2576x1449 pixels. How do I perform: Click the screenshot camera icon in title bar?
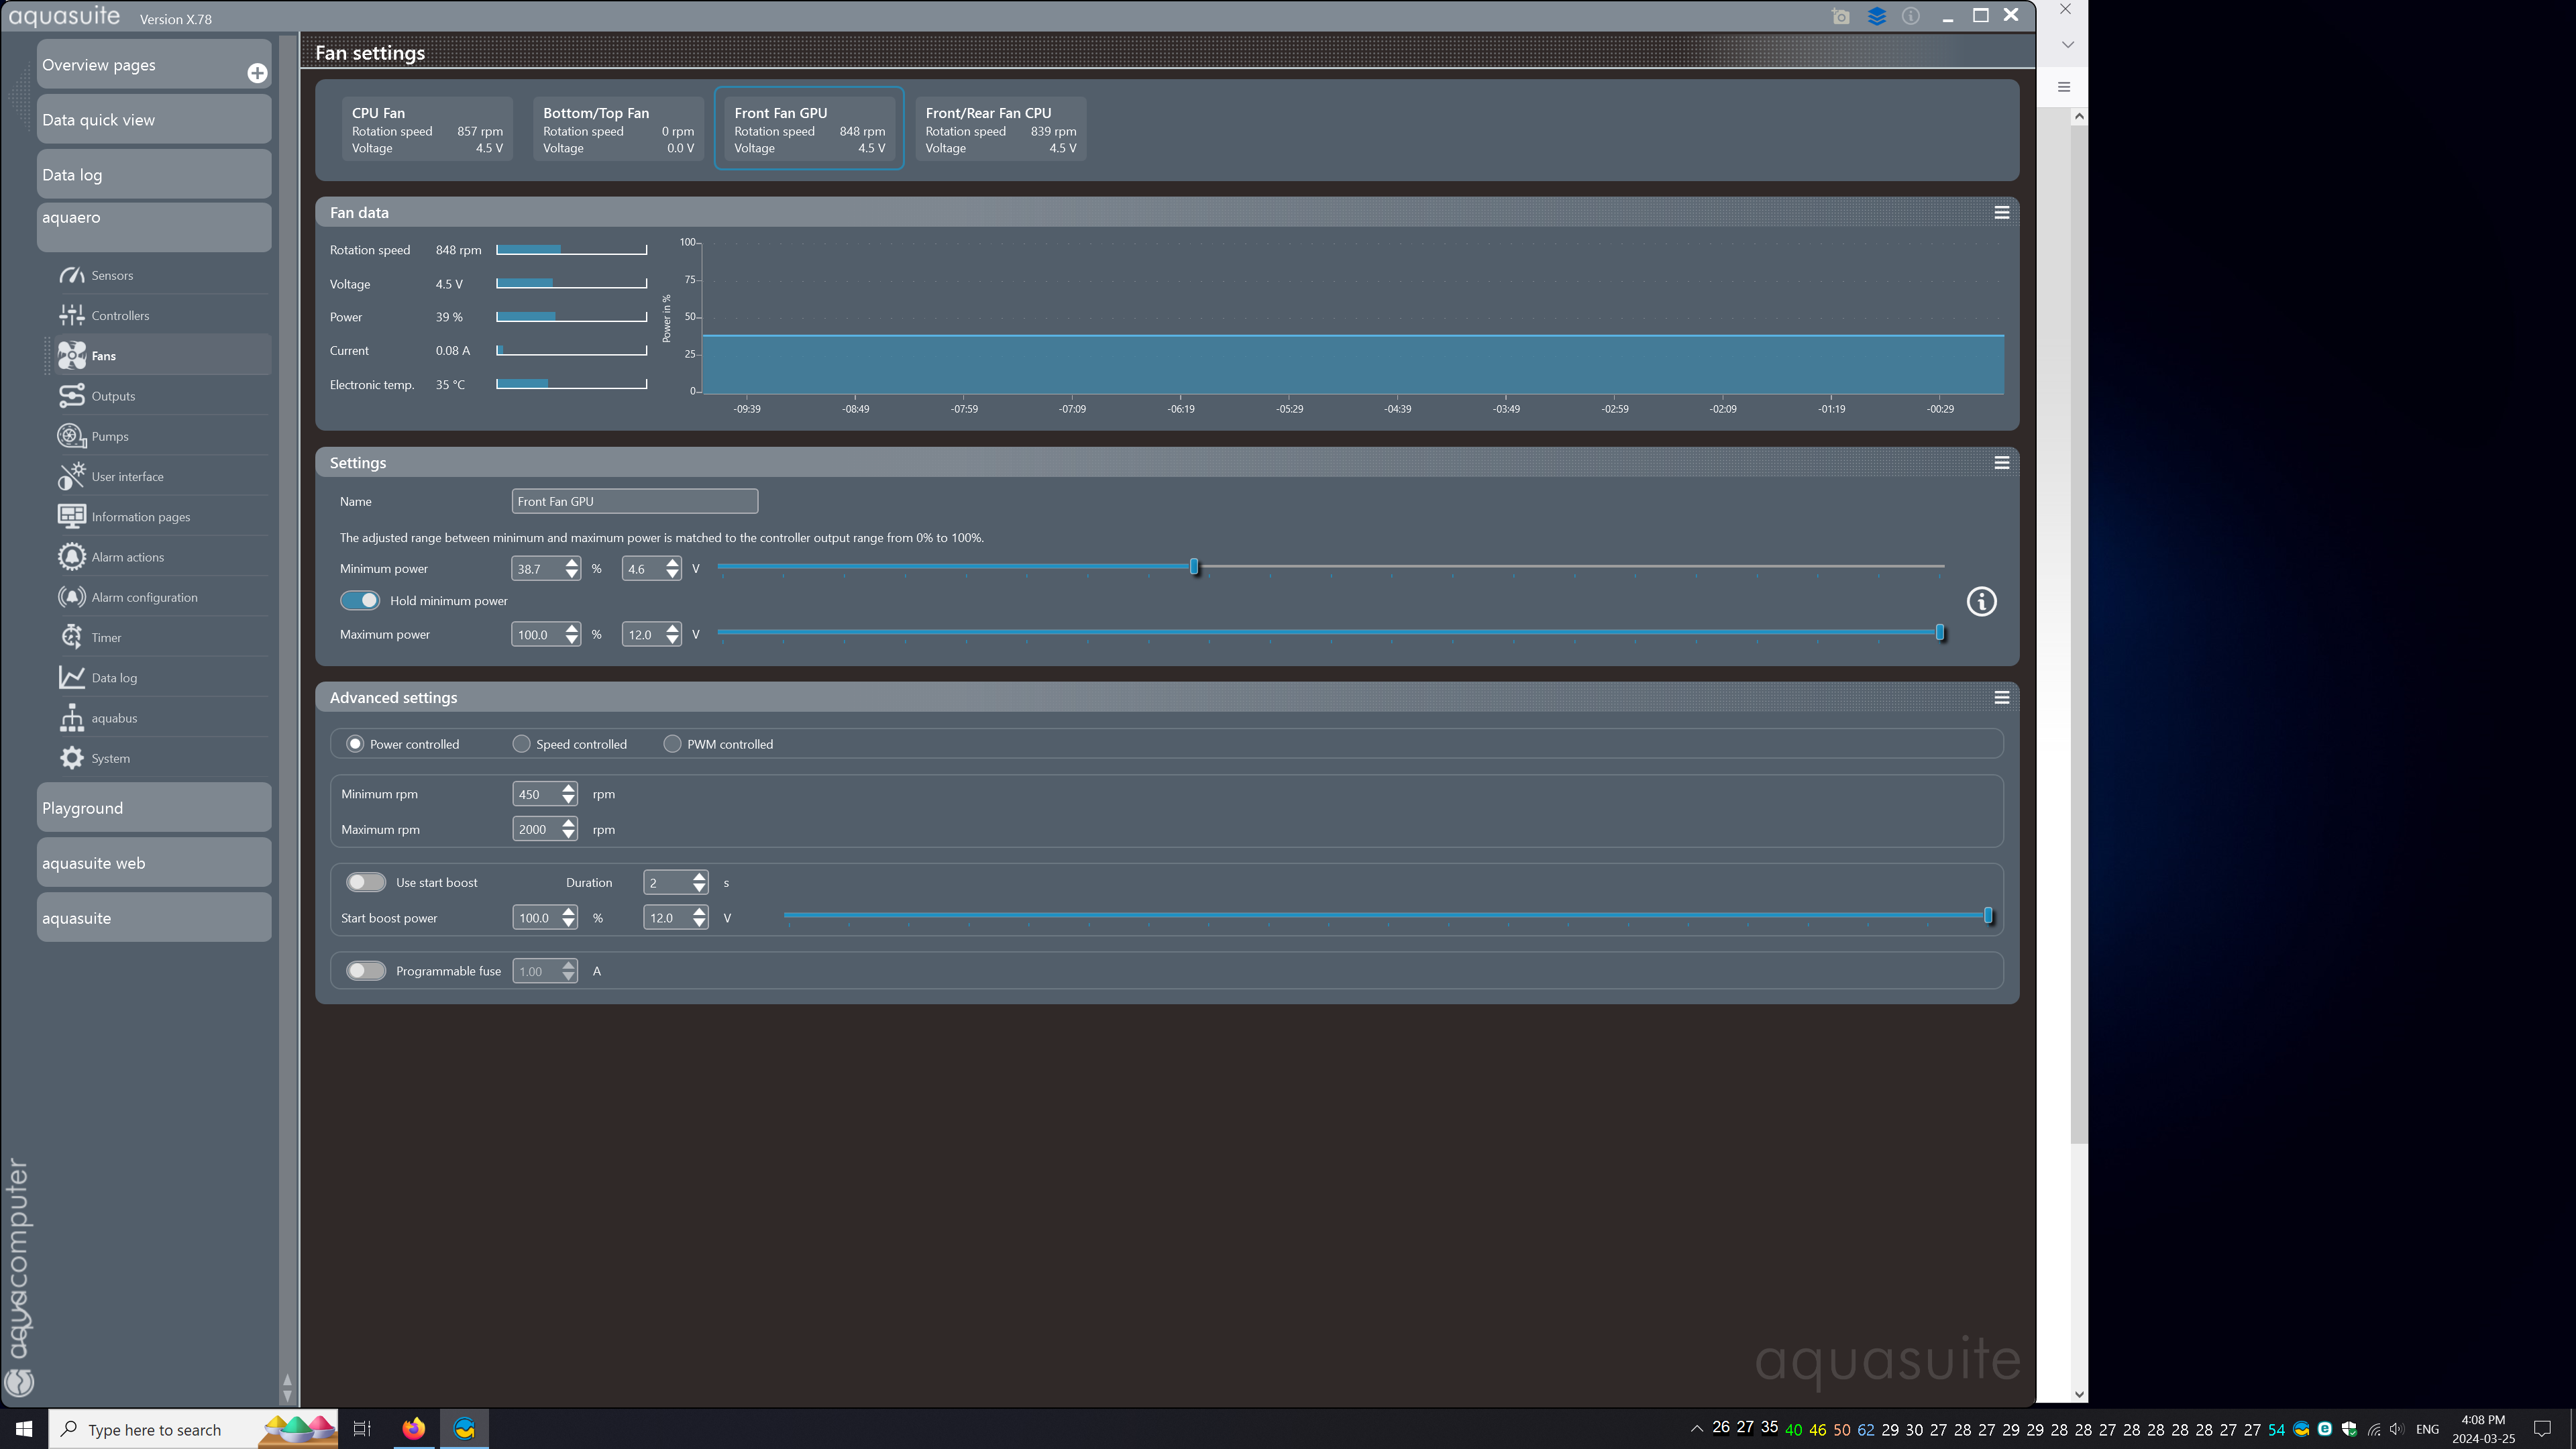point(1840,16)
